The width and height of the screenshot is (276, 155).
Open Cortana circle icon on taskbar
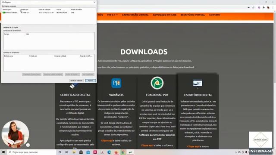click(60, 152)
